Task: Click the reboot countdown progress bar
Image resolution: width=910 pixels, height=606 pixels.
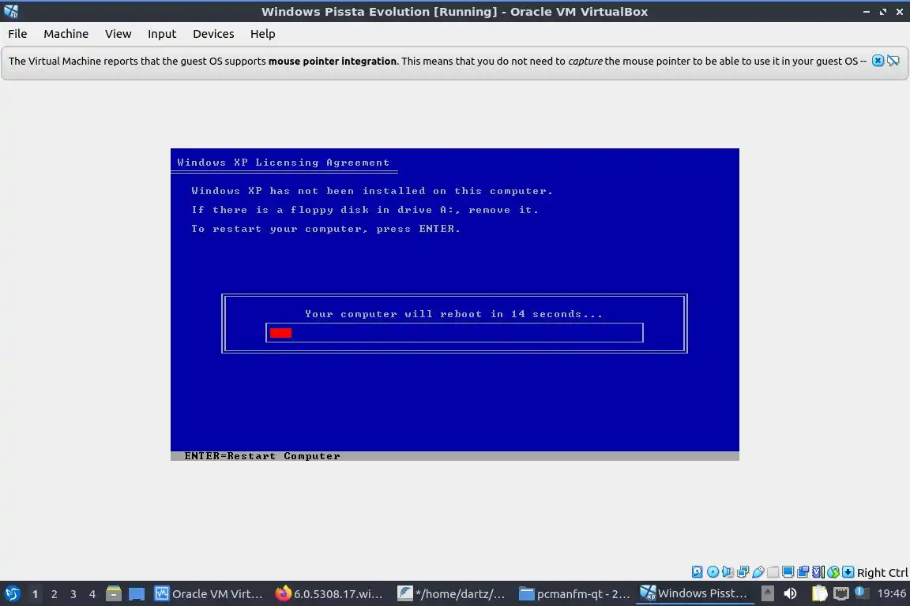Action: tap(454, 332)
